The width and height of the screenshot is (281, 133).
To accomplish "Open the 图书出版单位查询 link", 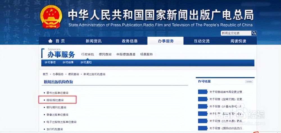I will 57,93.
